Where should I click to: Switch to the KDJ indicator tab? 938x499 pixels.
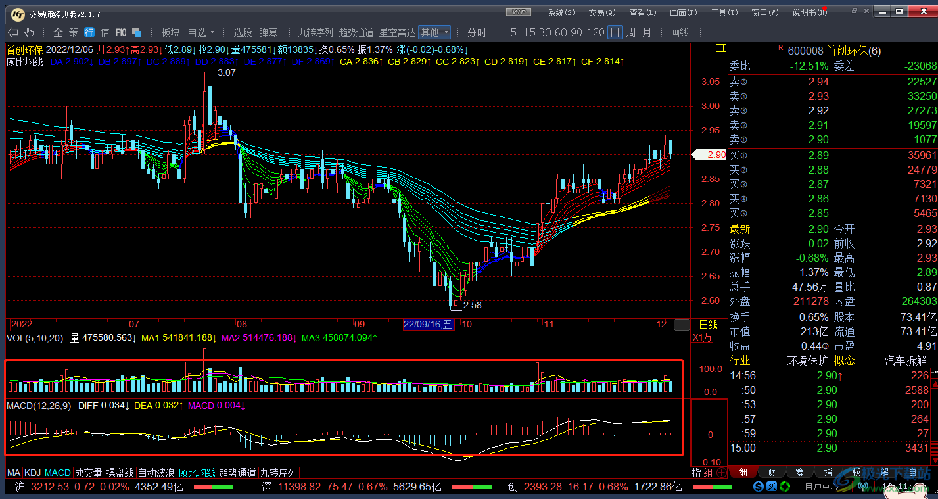[x=33, y=473]
